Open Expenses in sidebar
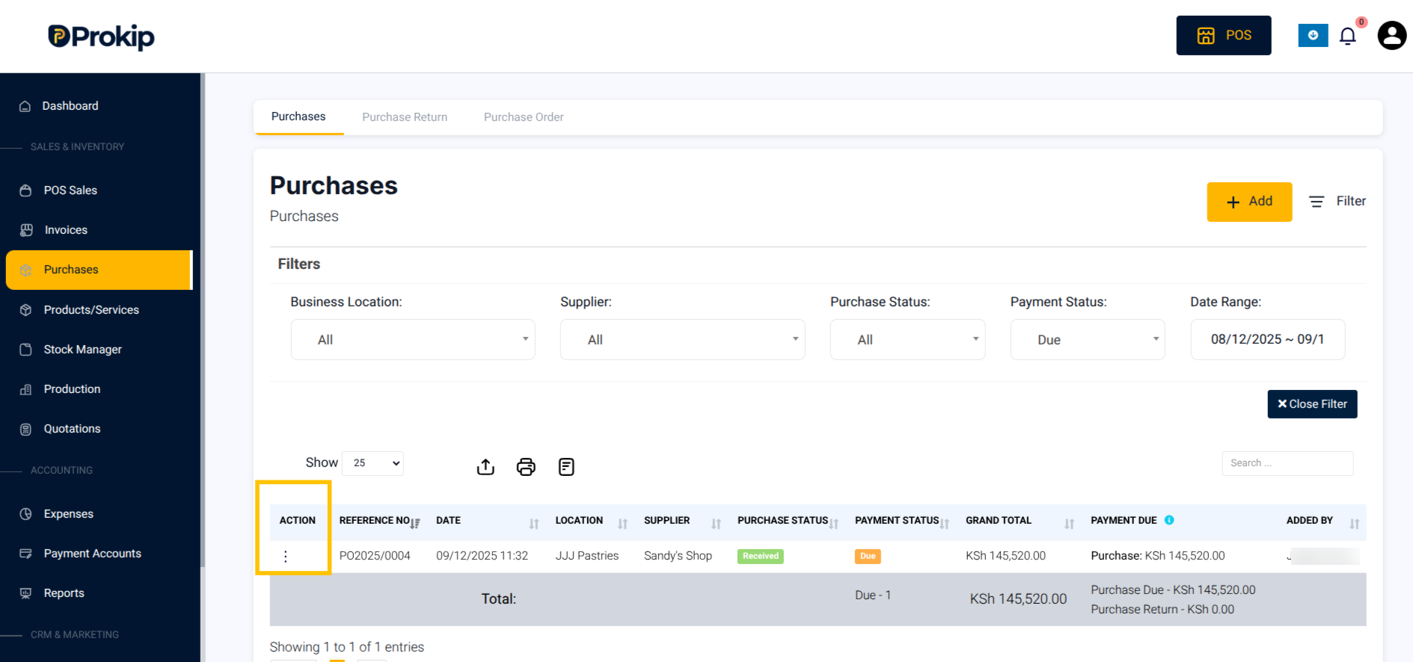This screenshot has width=1413, height=662. (68, 514)
